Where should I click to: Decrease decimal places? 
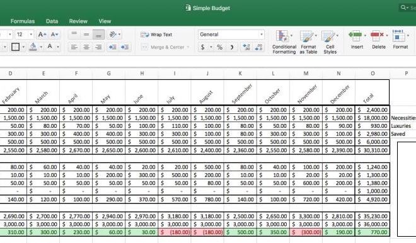[258, 47]
